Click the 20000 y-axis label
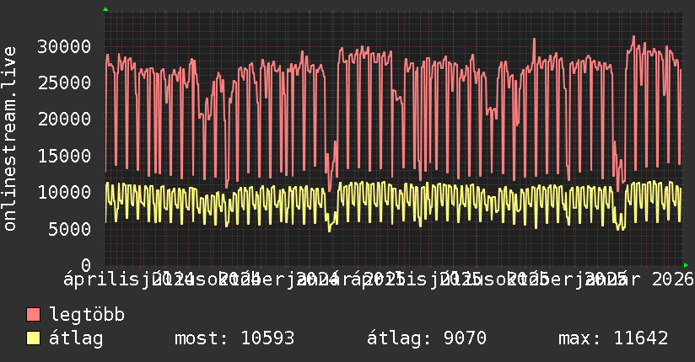Image resolution: width=695 pixels, height=362 pixels. point(66,119)
